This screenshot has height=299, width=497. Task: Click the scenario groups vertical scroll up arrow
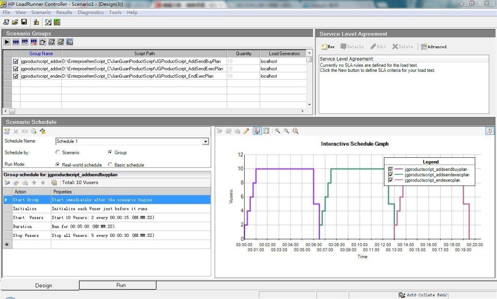[x=309, y=52]
